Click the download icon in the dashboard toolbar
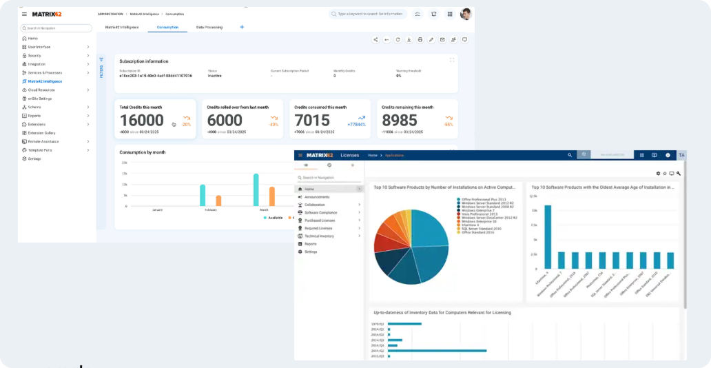711x368 pixels. (x=409, y=40)
